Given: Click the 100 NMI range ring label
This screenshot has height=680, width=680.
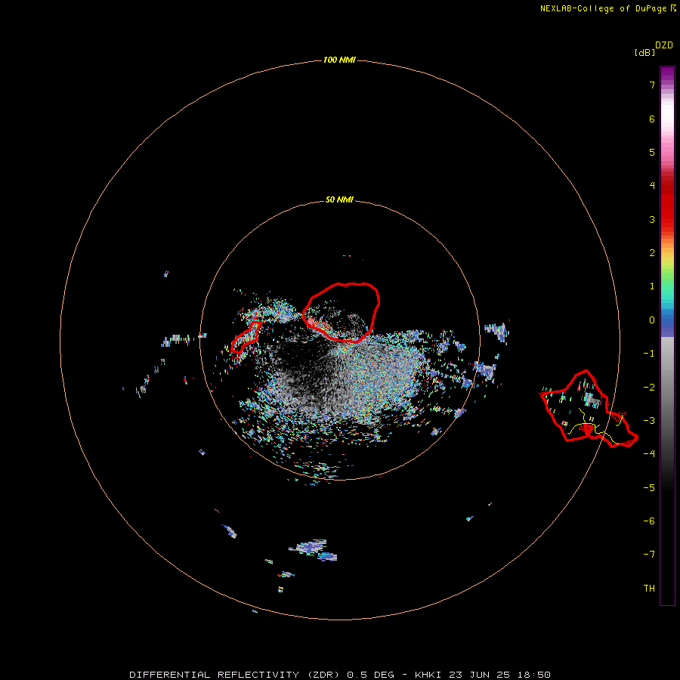Looking at the screenshot, I should [339, 60].
